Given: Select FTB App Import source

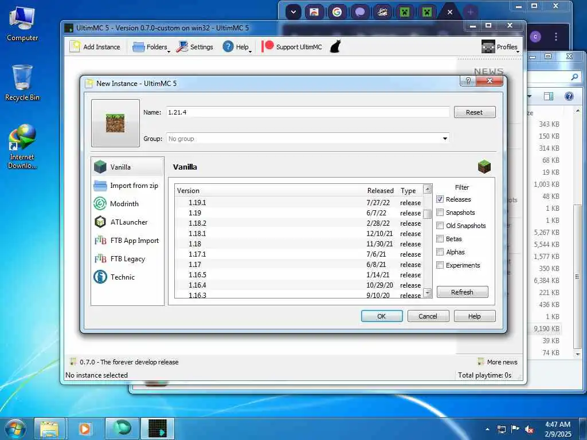Looking at the screenshot, I should click(127, 241).
